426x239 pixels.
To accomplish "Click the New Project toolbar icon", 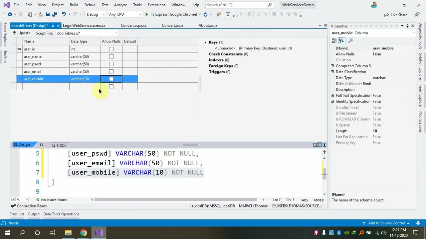I will 30,14.
